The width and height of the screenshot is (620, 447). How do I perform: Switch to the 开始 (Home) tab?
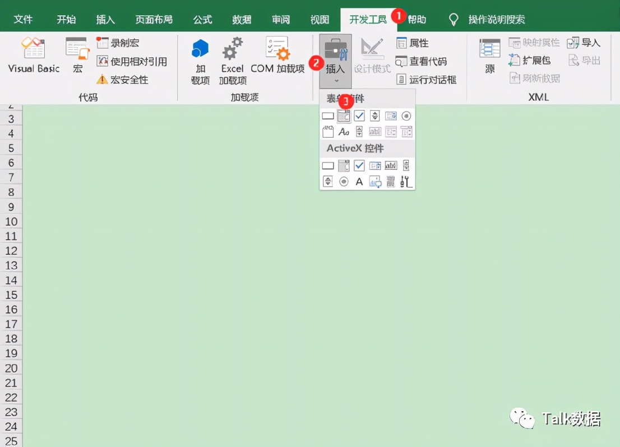point(66,19)
